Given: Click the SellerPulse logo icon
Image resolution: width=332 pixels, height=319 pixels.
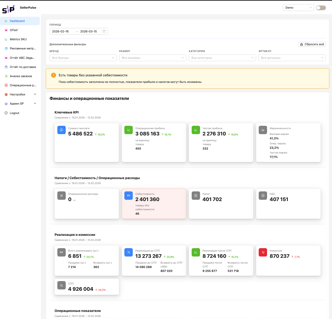Looking at the screenshot, I should tap(8, 9).
